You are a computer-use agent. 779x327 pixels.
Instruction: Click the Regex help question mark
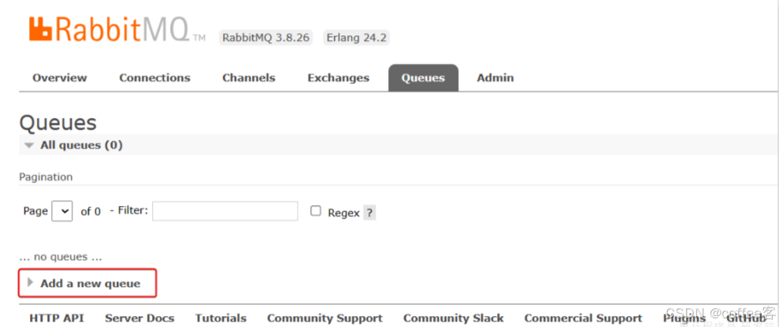(x=369, y=213)
